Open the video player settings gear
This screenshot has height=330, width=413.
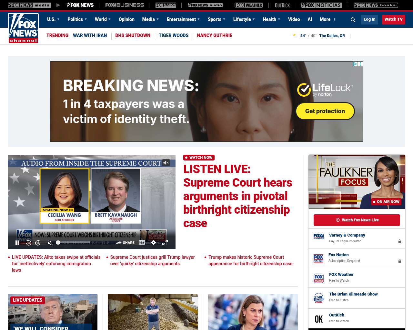tap(153, 242)
